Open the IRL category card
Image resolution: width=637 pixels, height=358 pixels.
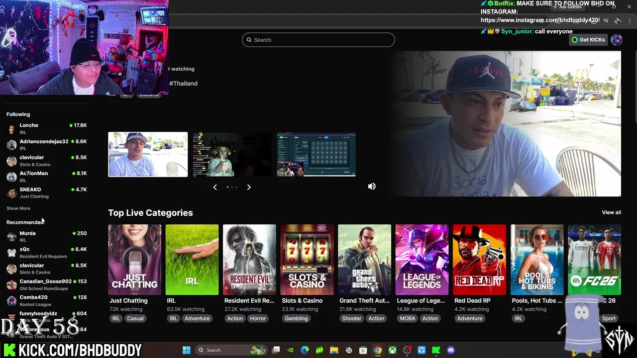192,260
